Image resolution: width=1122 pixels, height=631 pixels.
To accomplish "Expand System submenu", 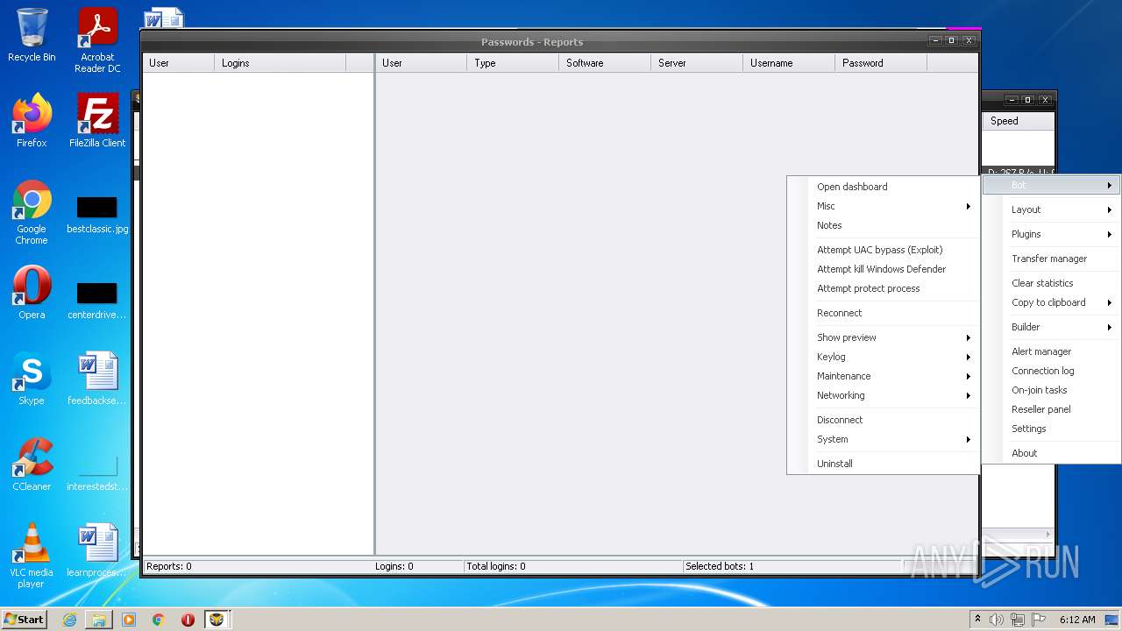I will 884,439.
